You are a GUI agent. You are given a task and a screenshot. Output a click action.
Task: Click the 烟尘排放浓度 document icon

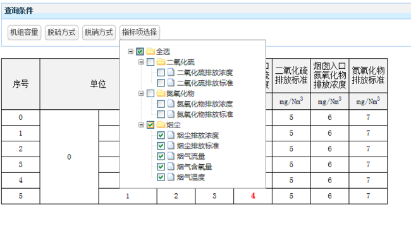coord(171,135)
